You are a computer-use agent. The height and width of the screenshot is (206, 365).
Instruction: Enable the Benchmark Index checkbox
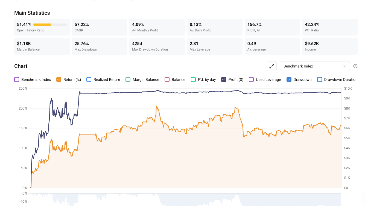coord(17,80)
